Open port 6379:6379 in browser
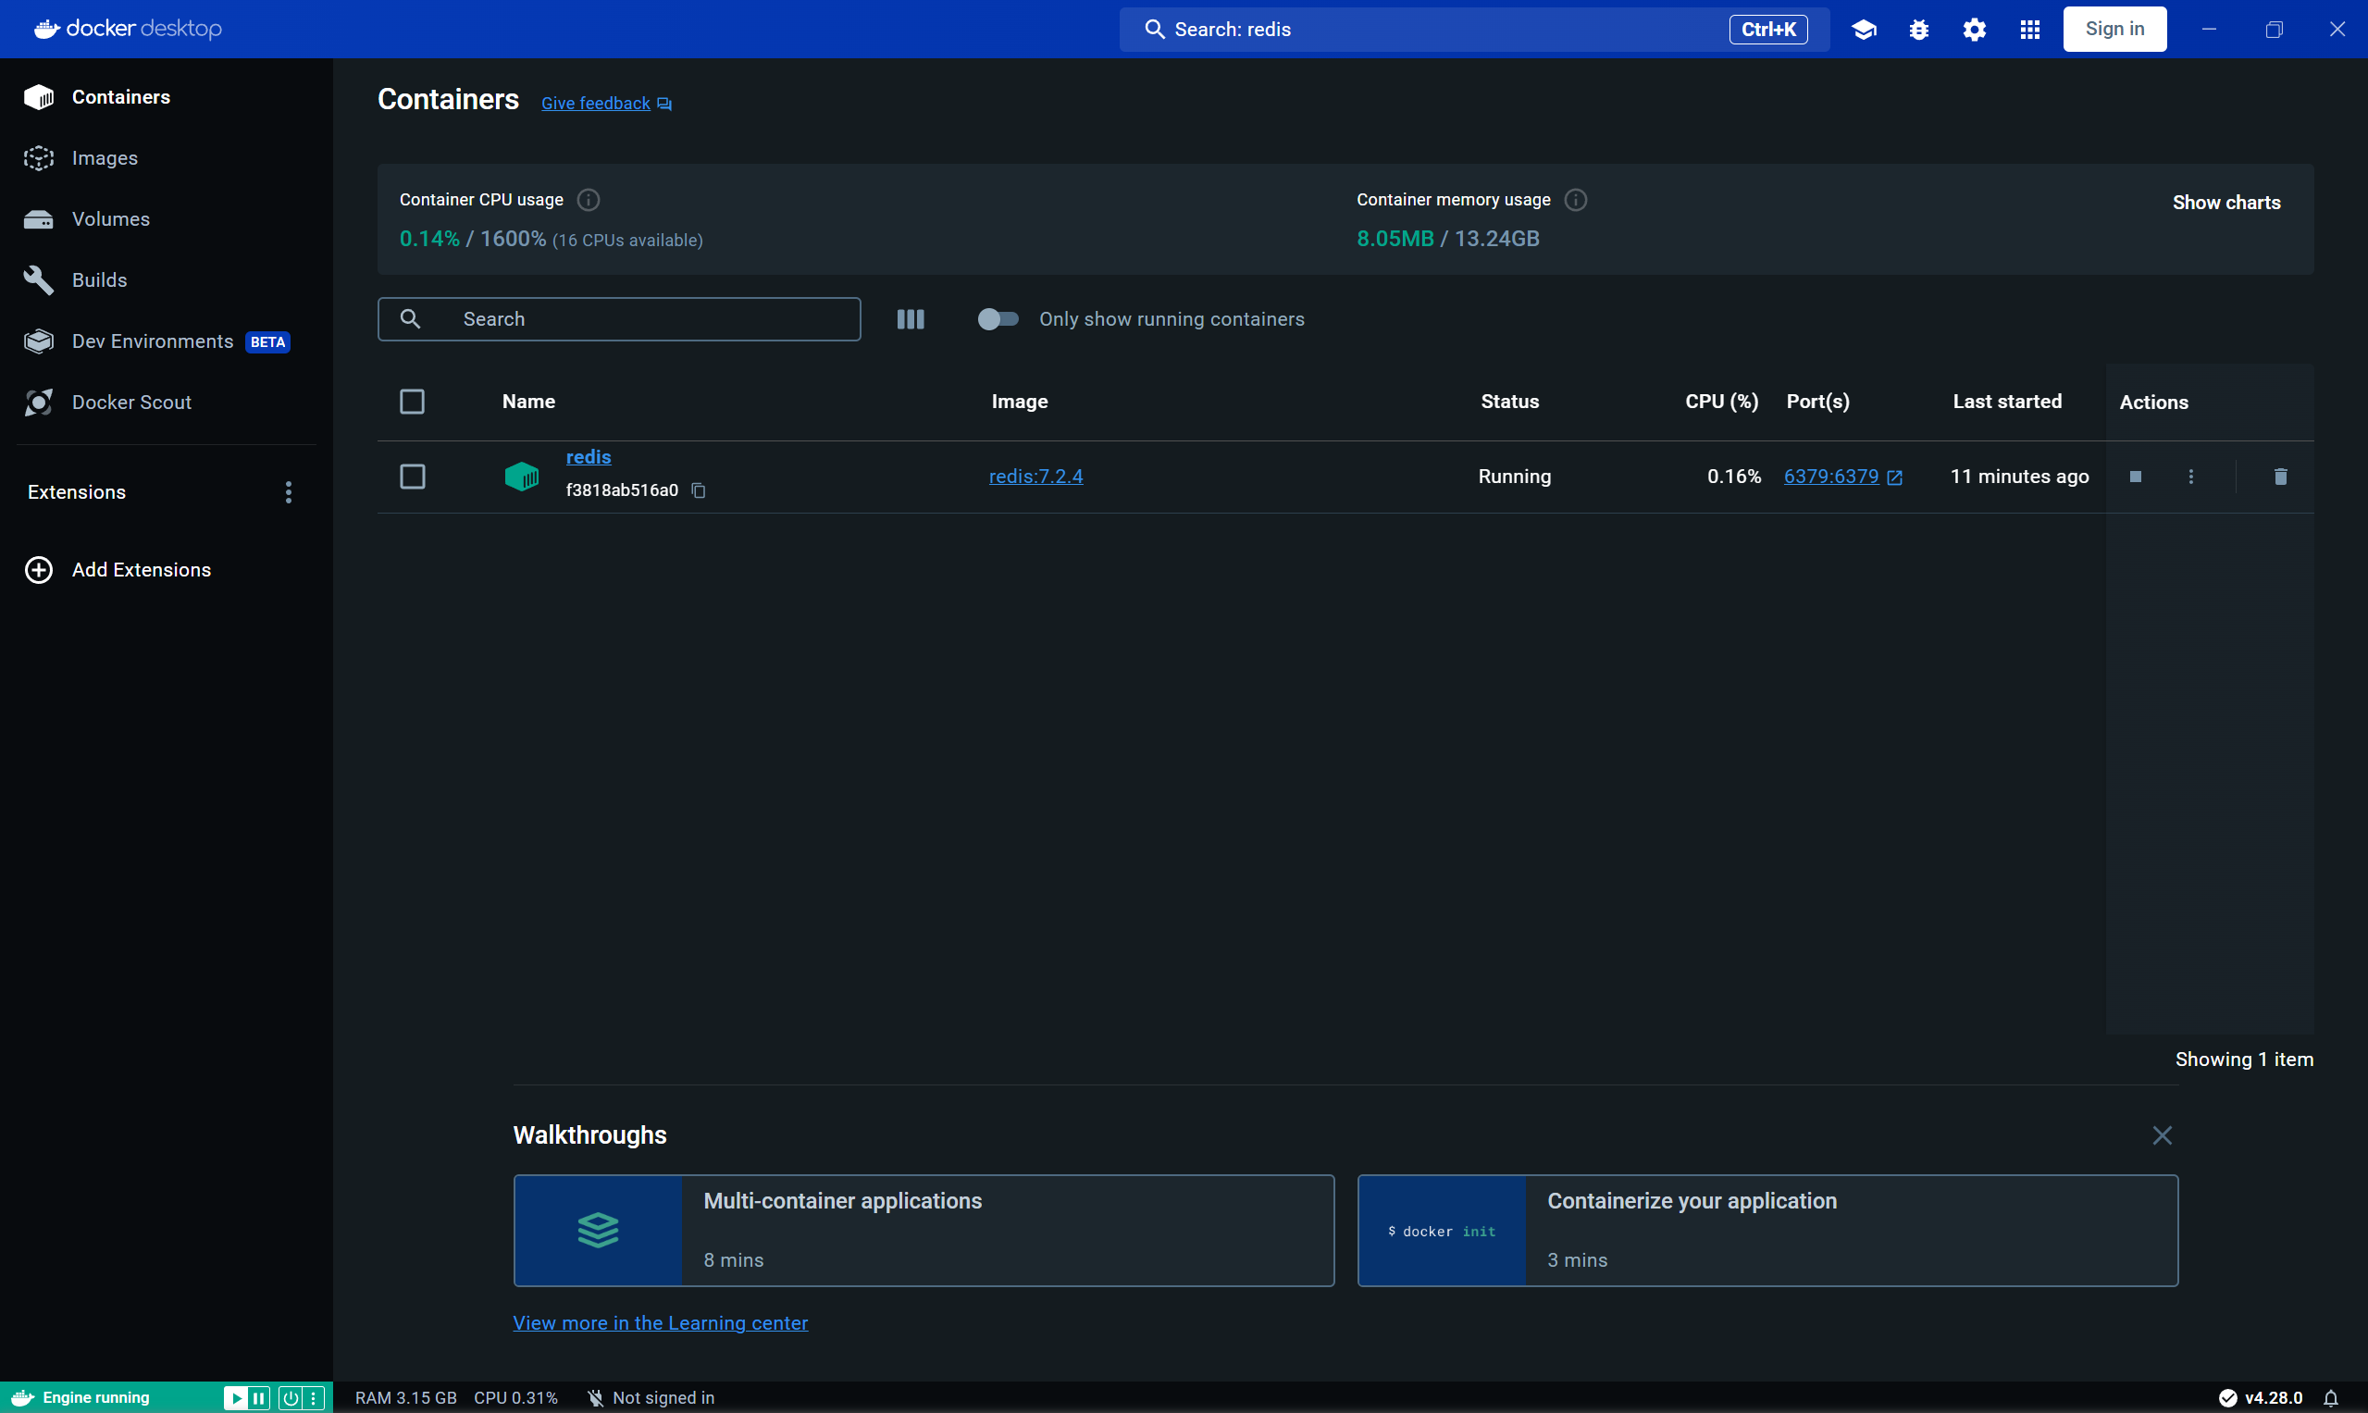This screenshot has height=1413, width=2368. coord(1842,476)
